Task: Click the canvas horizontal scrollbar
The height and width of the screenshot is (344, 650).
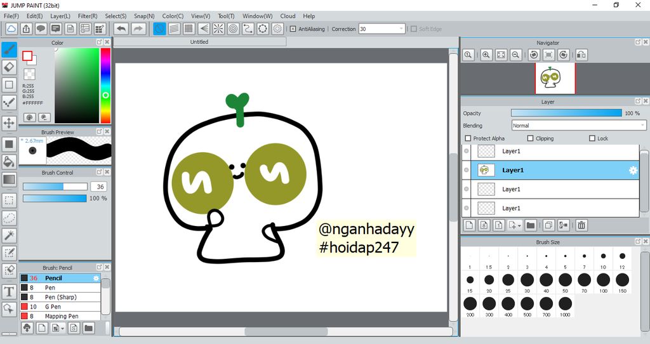Action: click(285, 332)
